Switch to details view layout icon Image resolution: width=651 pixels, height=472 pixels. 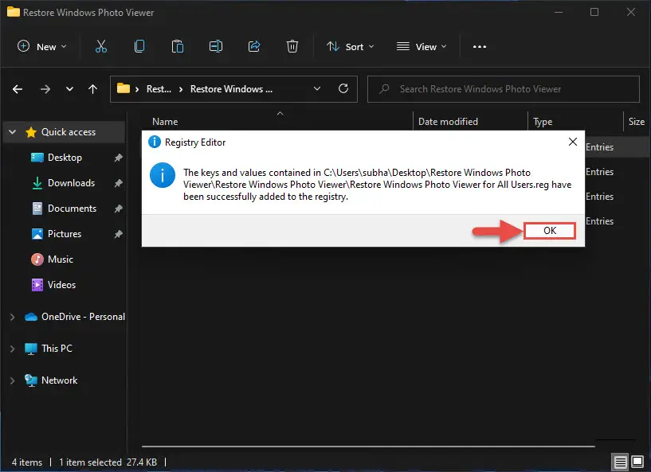[x=620, y=462]
